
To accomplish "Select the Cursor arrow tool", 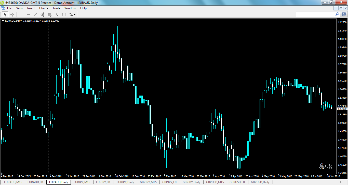I will pyautogui.click(x=5, y=14).
